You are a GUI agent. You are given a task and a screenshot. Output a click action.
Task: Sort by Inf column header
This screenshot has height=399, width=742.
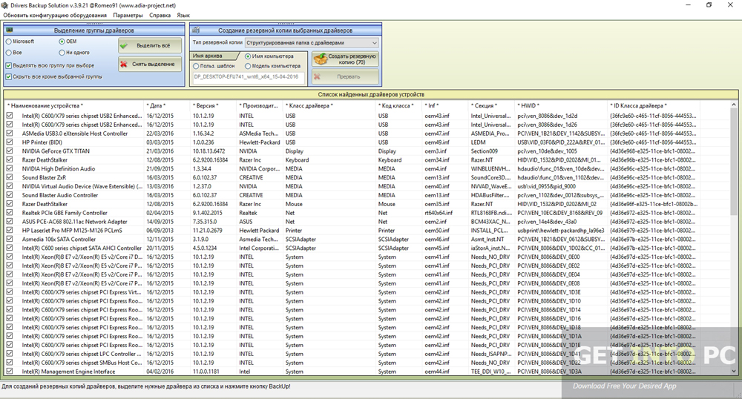[x=444, y=105]
